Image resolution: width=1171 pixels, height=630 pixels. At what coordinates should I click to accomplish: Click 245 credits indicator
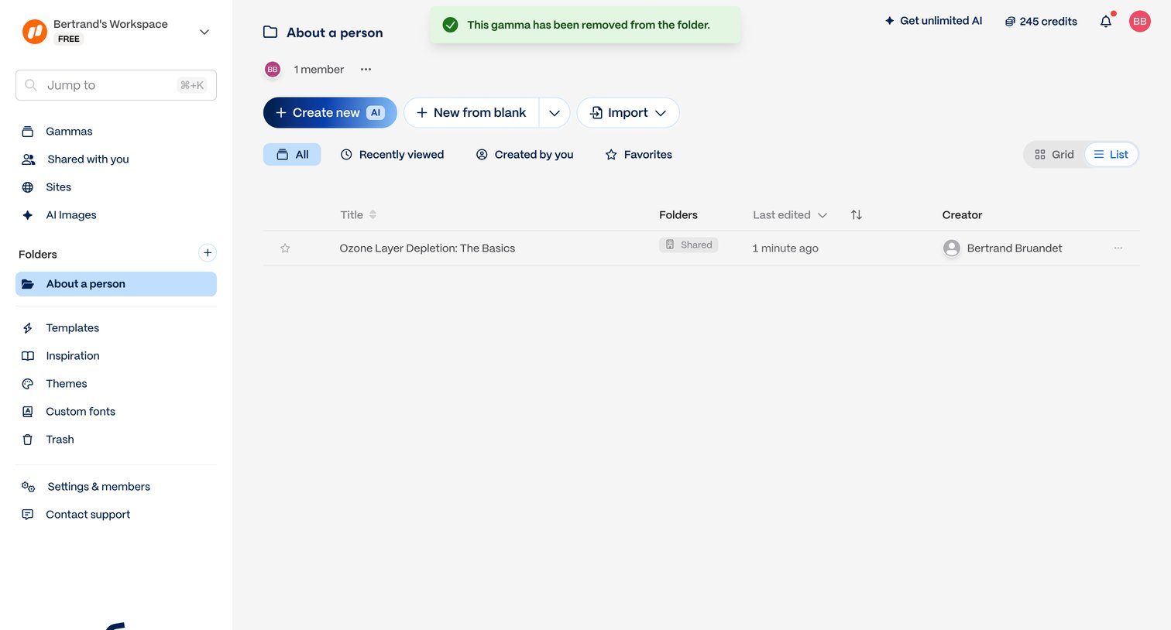point(1041,22)
